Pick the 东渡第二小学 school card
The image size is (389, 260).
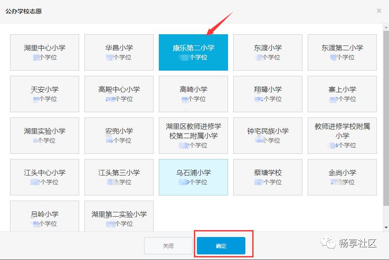click(x=342, y=52)
